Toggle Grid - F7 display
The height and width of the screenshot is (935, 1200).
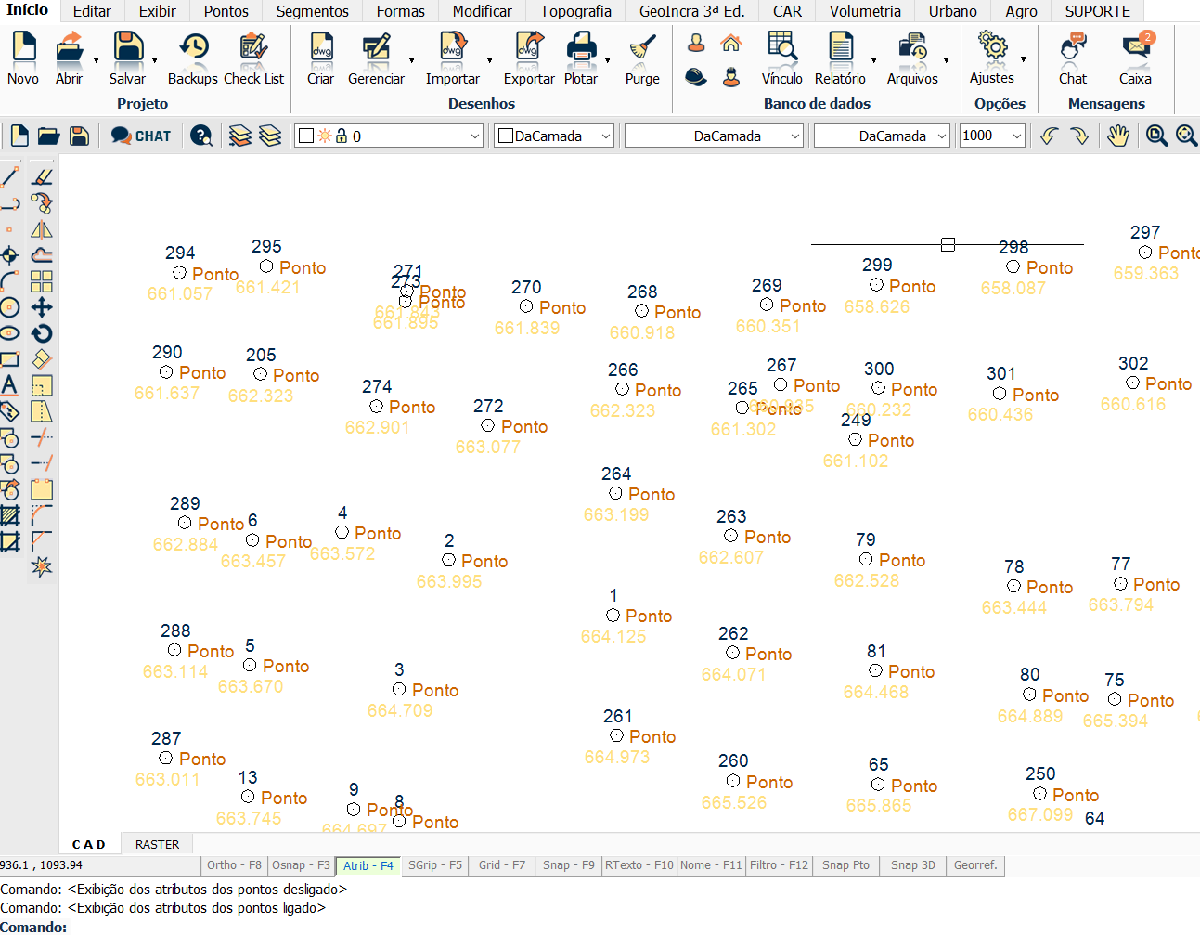501,865
